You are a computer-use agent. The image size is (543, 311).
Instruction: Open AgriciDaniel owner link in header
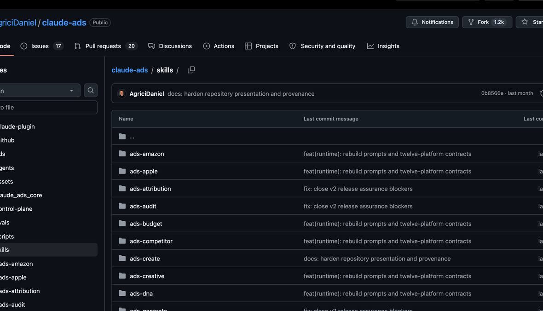coord(18,23)
